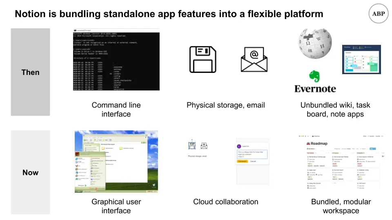
Task: Select the Command Prompt screenshot
Action: pyautogui.click(x=116, y=59)
